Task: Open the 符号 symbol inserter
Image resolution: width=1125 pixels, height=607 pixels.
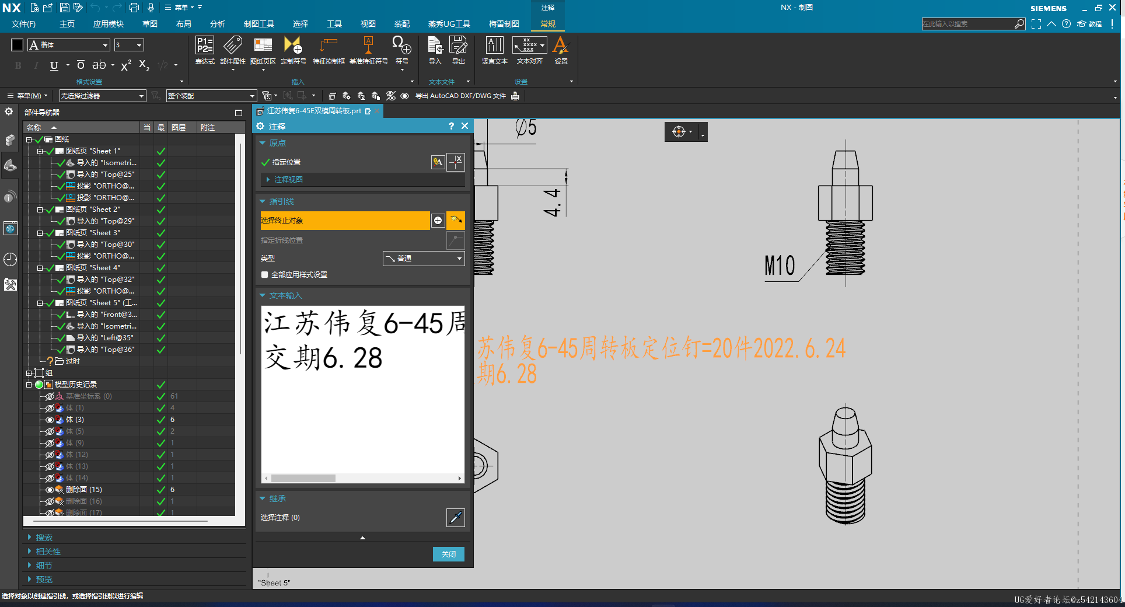Action: pos(402,51)
